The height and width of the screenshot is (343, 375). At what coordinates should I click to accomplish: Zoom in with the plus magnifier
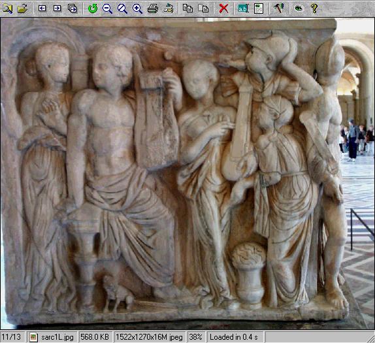[137, 8]
